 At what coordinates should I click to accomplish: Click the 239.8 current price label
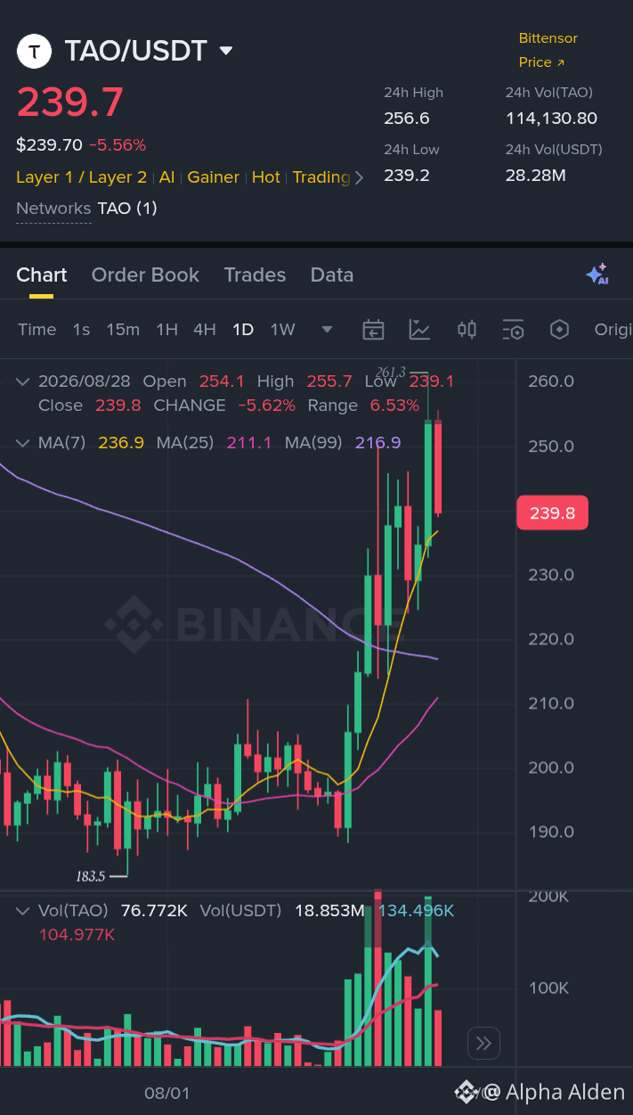(x=552, y=512)
